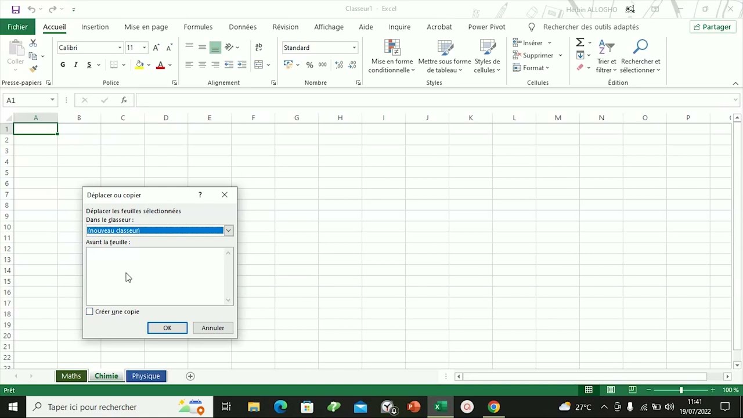
Task: Click the Format Painter brush icon
Action: [33, 69]
